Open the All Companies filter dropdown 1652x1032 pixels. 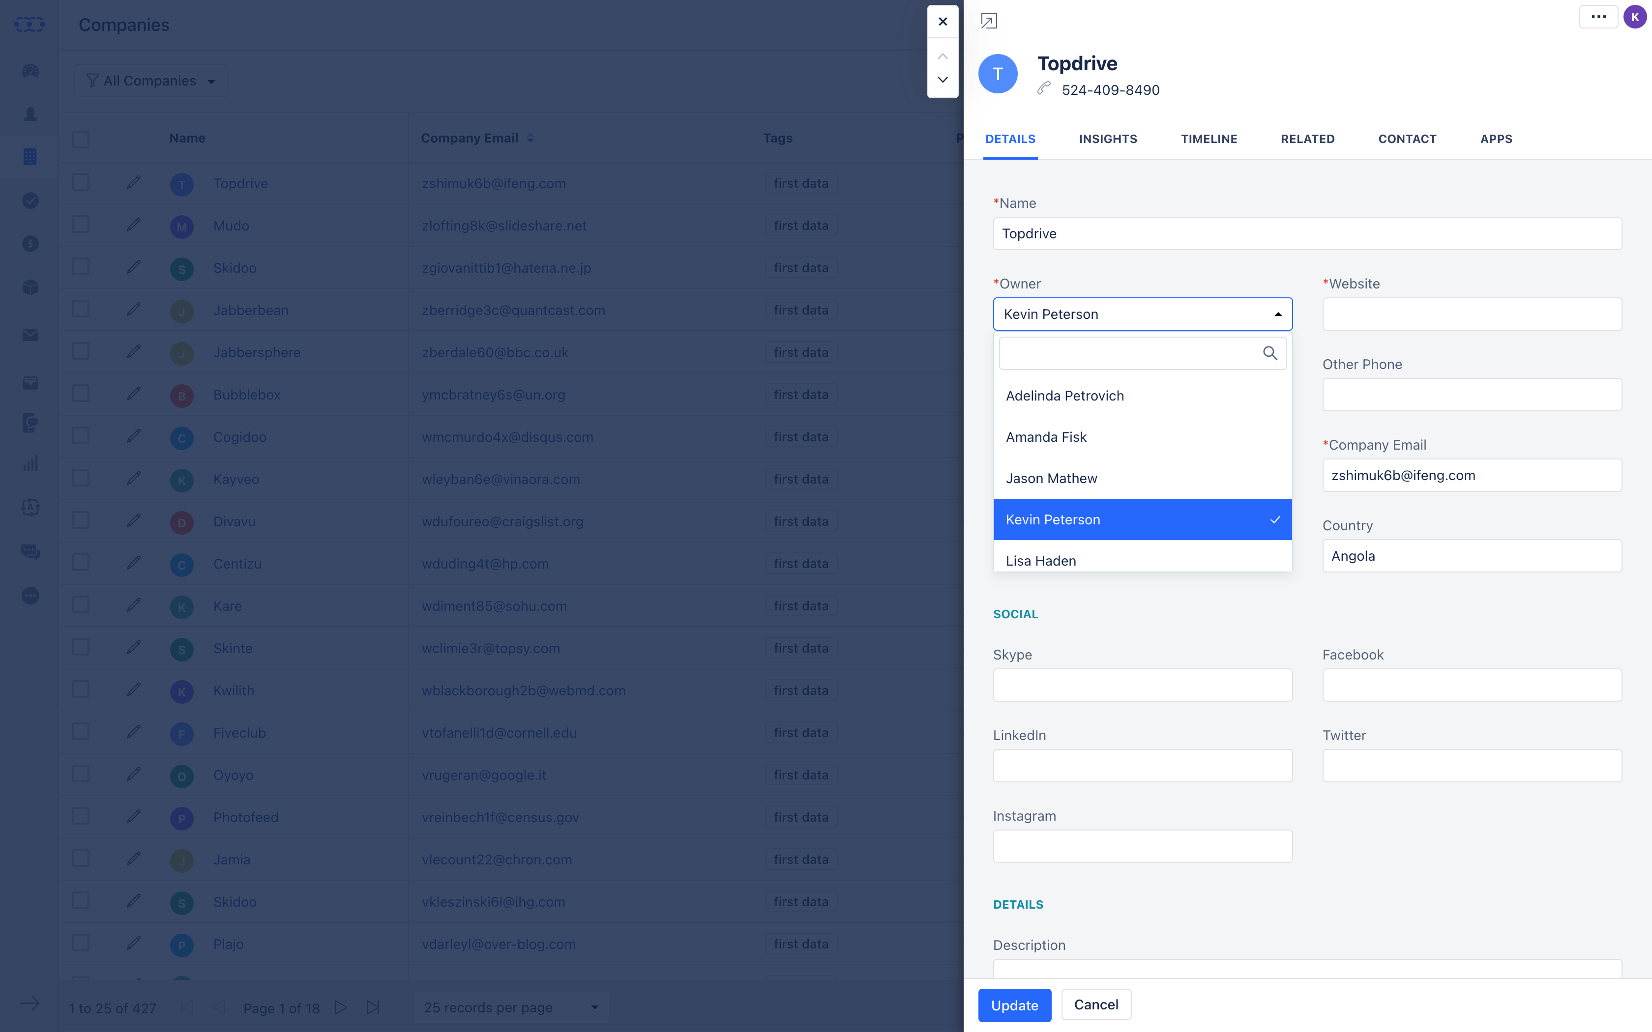[x=150, y=81]
